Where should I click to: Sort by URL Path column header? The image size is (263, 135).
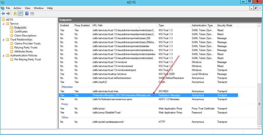tap(124, 25)
